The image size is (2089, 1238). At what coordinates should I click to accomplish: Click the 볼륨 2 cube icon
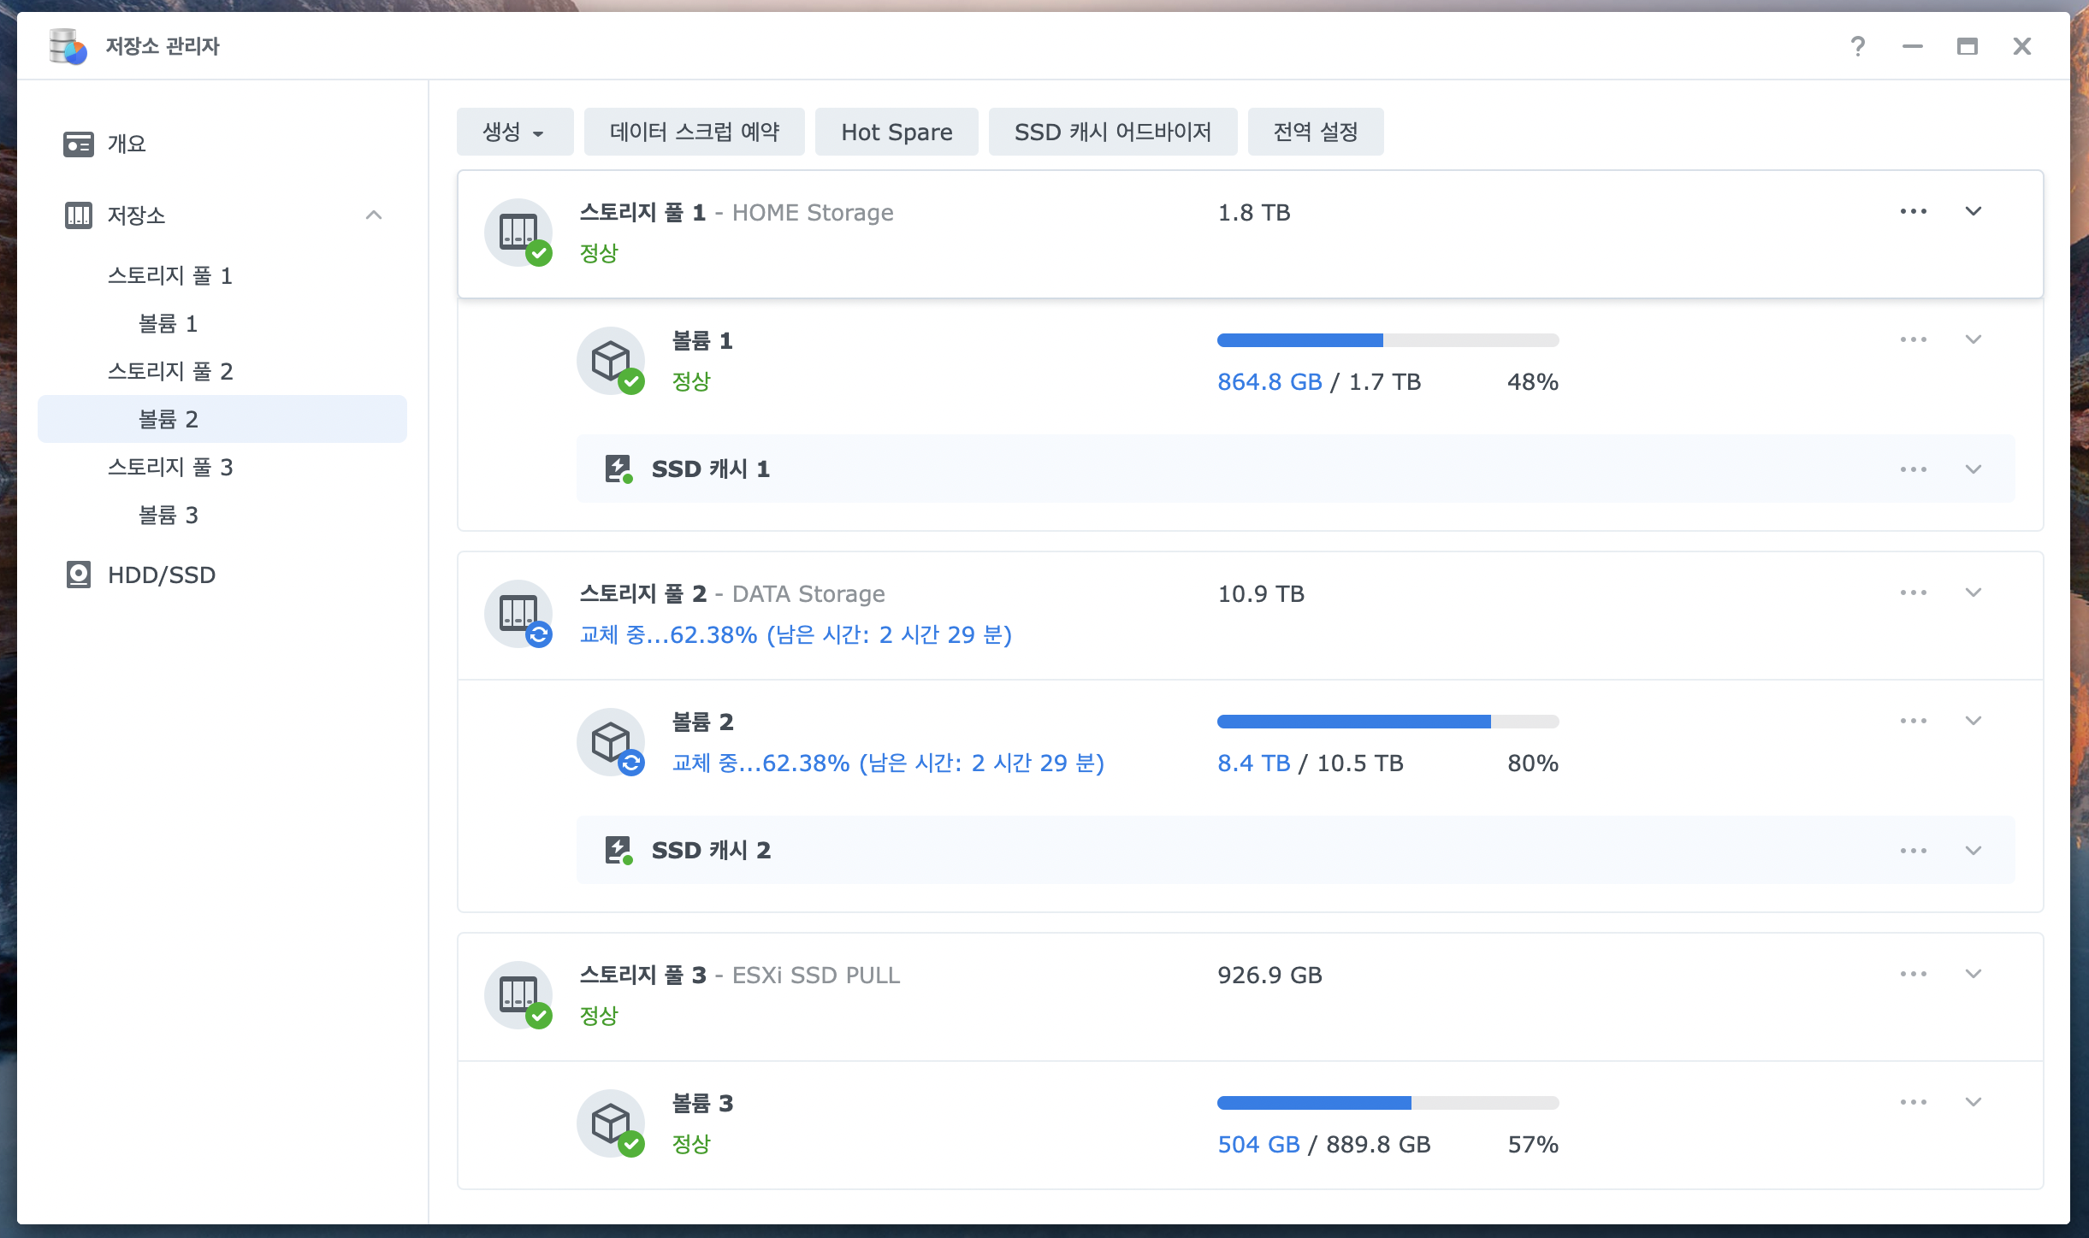point(611,741)
